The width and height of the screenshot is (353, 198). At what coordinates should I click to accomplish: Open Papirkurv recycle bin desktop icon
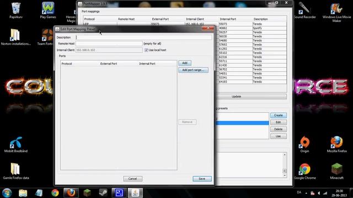click(16, 10)
